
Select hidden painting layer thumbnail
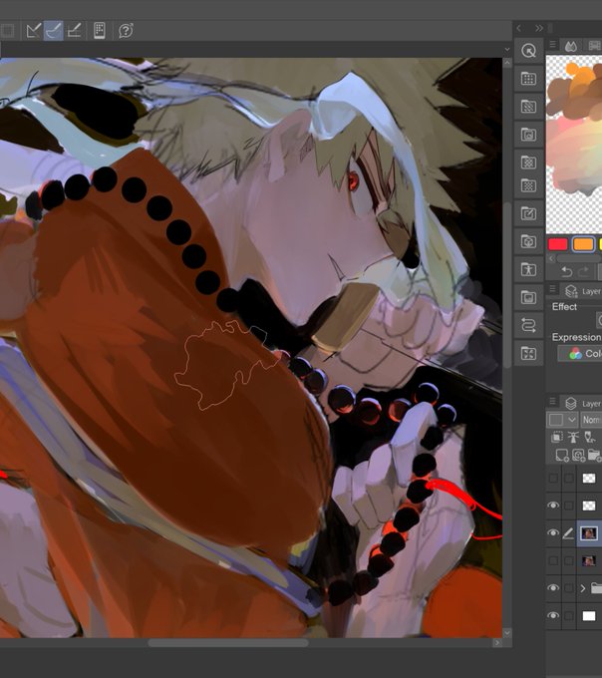point(589,560)
